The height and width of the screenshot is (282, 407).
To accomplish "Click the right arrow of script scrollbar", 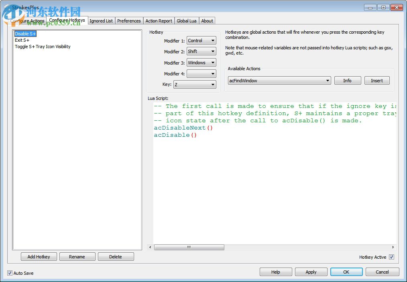I will tap(393, 248).
